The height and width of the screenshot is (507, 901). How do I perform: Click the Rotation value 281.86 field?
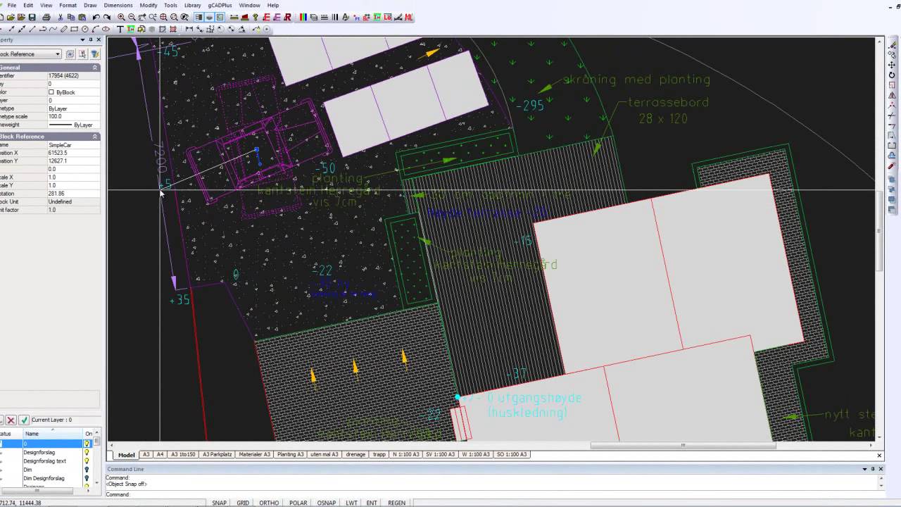pos(73,193)
